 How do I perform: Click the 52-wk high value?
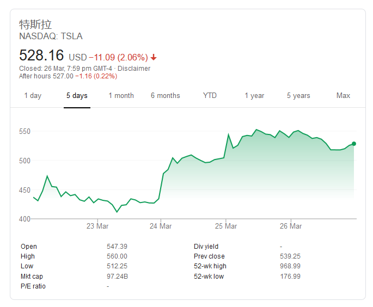[289, 266]
